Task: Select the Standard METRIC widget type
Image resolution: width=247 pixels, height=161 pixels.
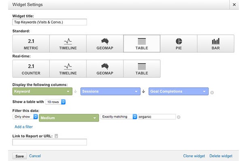Action: (31, 44)
